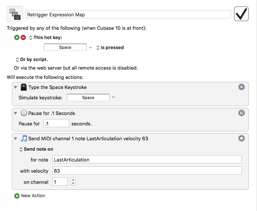The width and height of the screenshot is (257, 211).
Task: Open the gear menu for Pause action
Action: click(x=241, y=113)
